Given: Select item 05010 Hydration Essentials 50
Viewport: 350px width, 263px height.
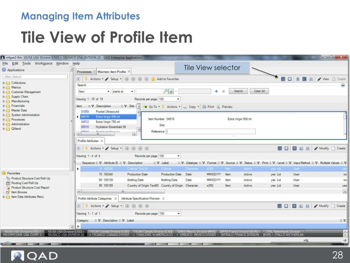Looking at the screenshot, I should (108, 127).
